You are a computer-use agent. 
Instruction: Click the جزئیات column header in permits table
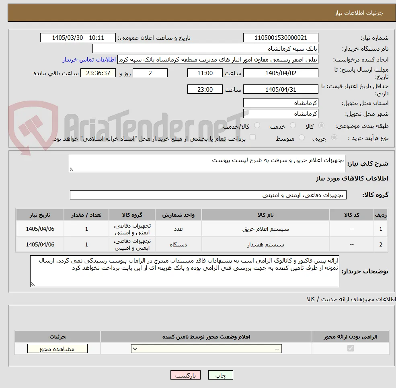click(57, 337)
